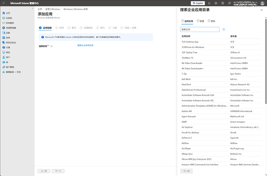Image resolution: width=267 pixels, height=176 pixels.
Task: Launch Copilot from the top bar
Action: click(197, 3)
